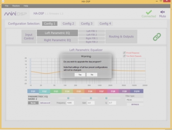Click the Mute speaker icon
This screenshot has height=130, width=172.
click(x=162, y=12)
